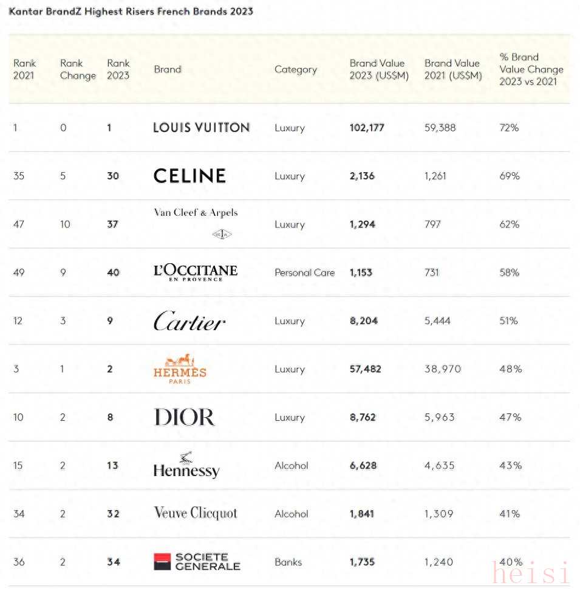Click the Rank 2021 column header
Image resolution: width=580 pixels, height=591 pixels.
[24, 69]
